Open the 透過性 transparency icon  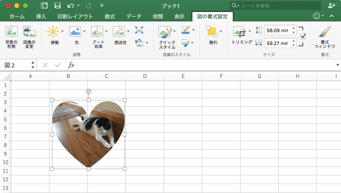[119, 31]
